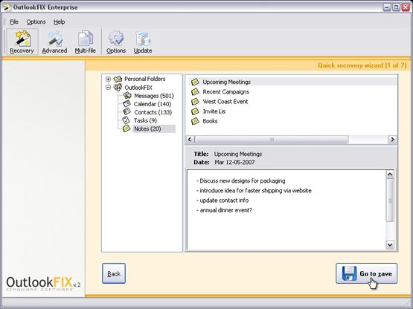Select Contacts (133) in folder tree
The image size is (413, 309).
click(x=153, y=112)
